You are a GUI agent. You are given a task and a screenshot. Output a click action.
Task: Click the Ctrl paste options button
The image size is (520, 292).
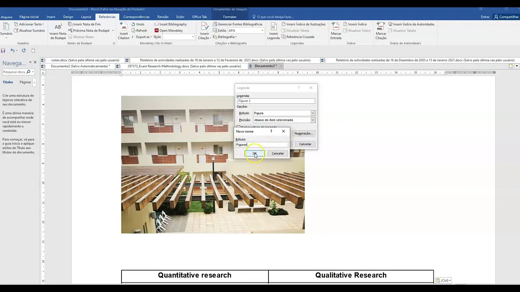(x=443, y=280)
